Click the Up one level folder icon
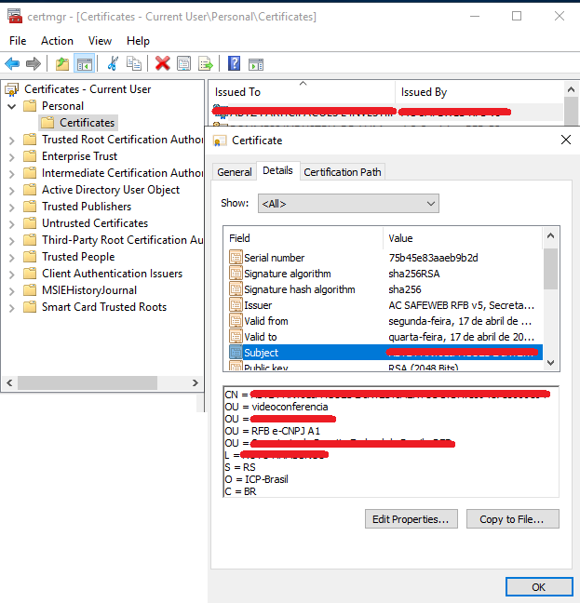The image size is (580, 603). click(62, 63)
